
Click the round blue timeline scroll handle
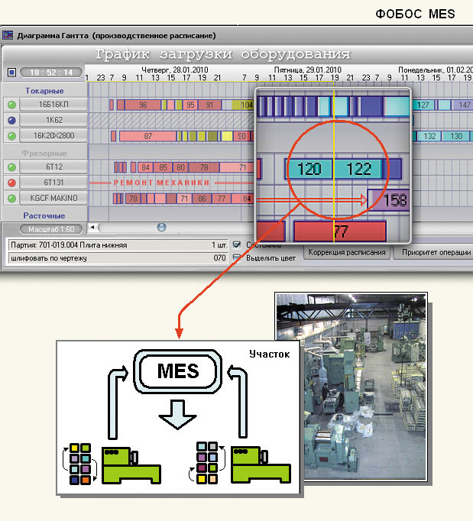click(161, 228)
